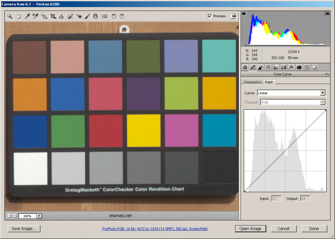Open the HSL / Grayscale panel icon
This screenshot has width=335, height=239.
tap(268, 67)
